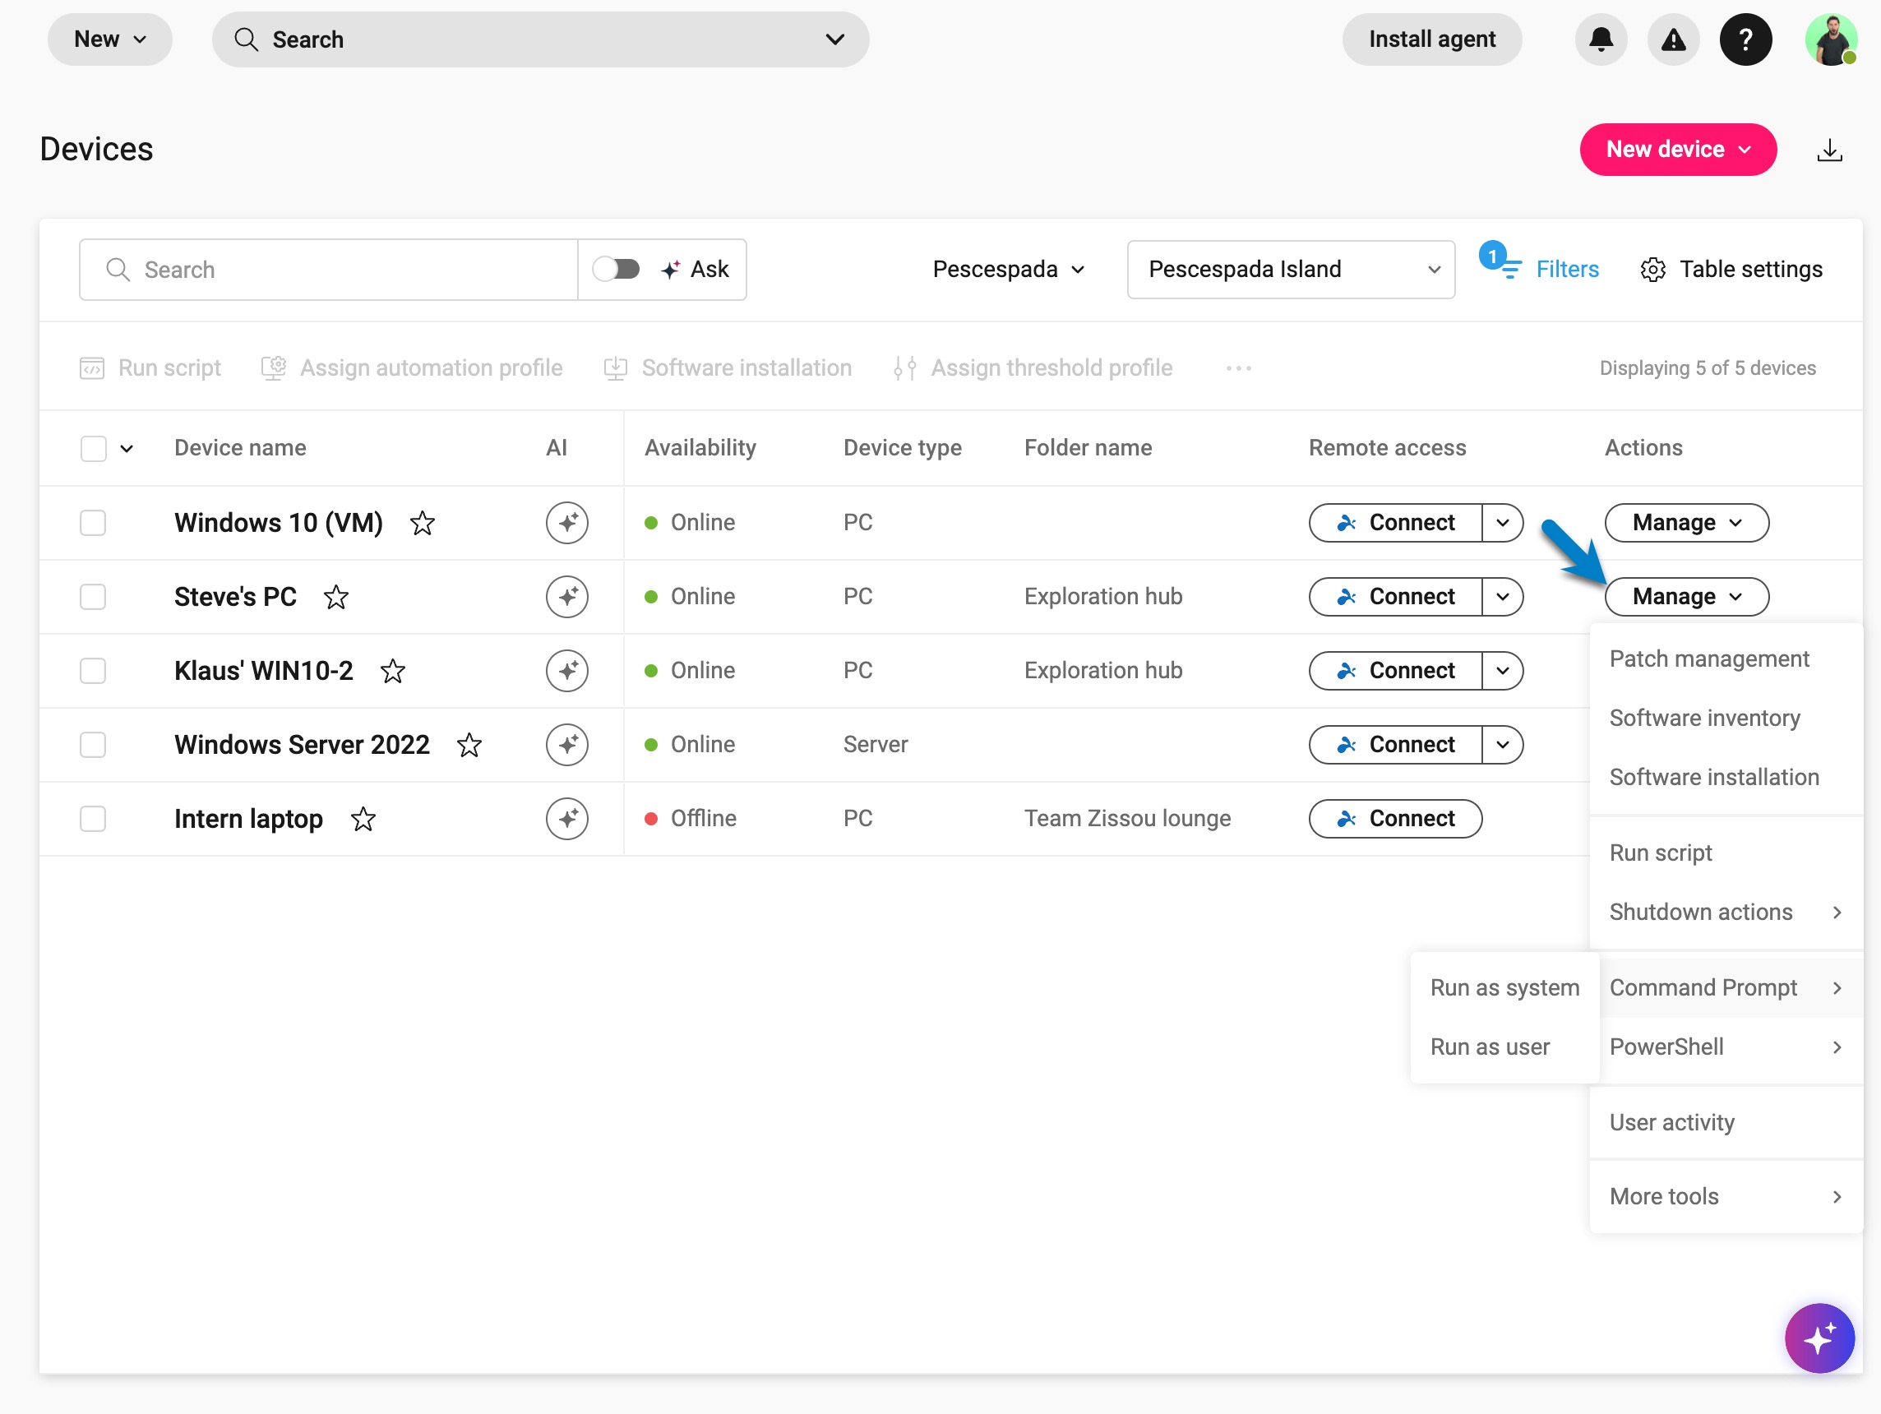Expand the New device dropdown button
The image size is (1881, 1414).
1677,150
